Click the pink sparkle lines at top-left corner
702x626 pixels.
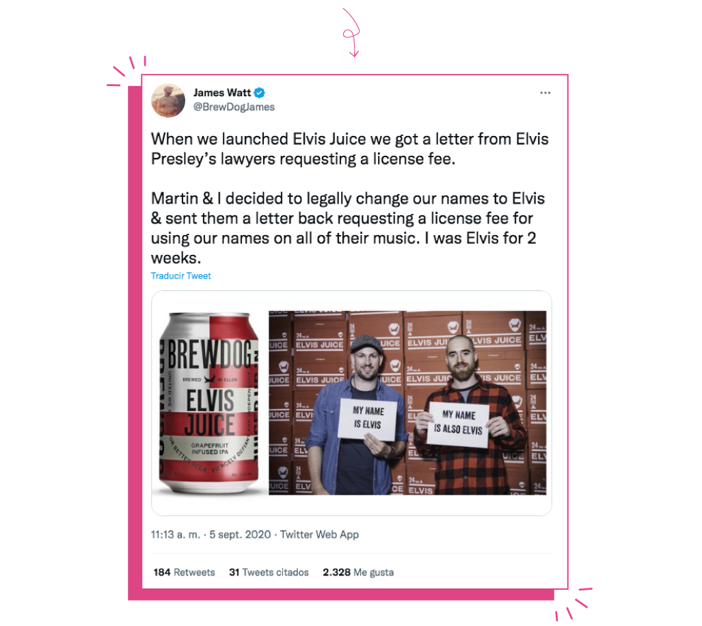(126, 70)
